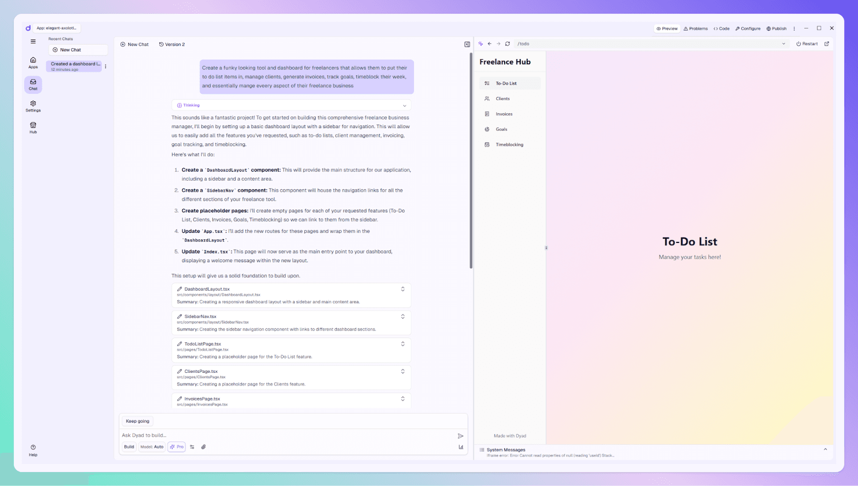Open the chat model settings sliders icon
This screenshot has height=486, width=858.
(x=192, y=446)
